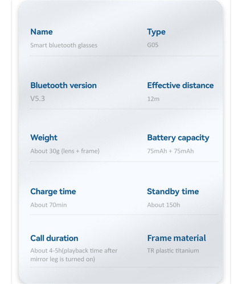The image size is (242, 284).
Task: Click the Charge time heading
Action: (x=53, y=192)
